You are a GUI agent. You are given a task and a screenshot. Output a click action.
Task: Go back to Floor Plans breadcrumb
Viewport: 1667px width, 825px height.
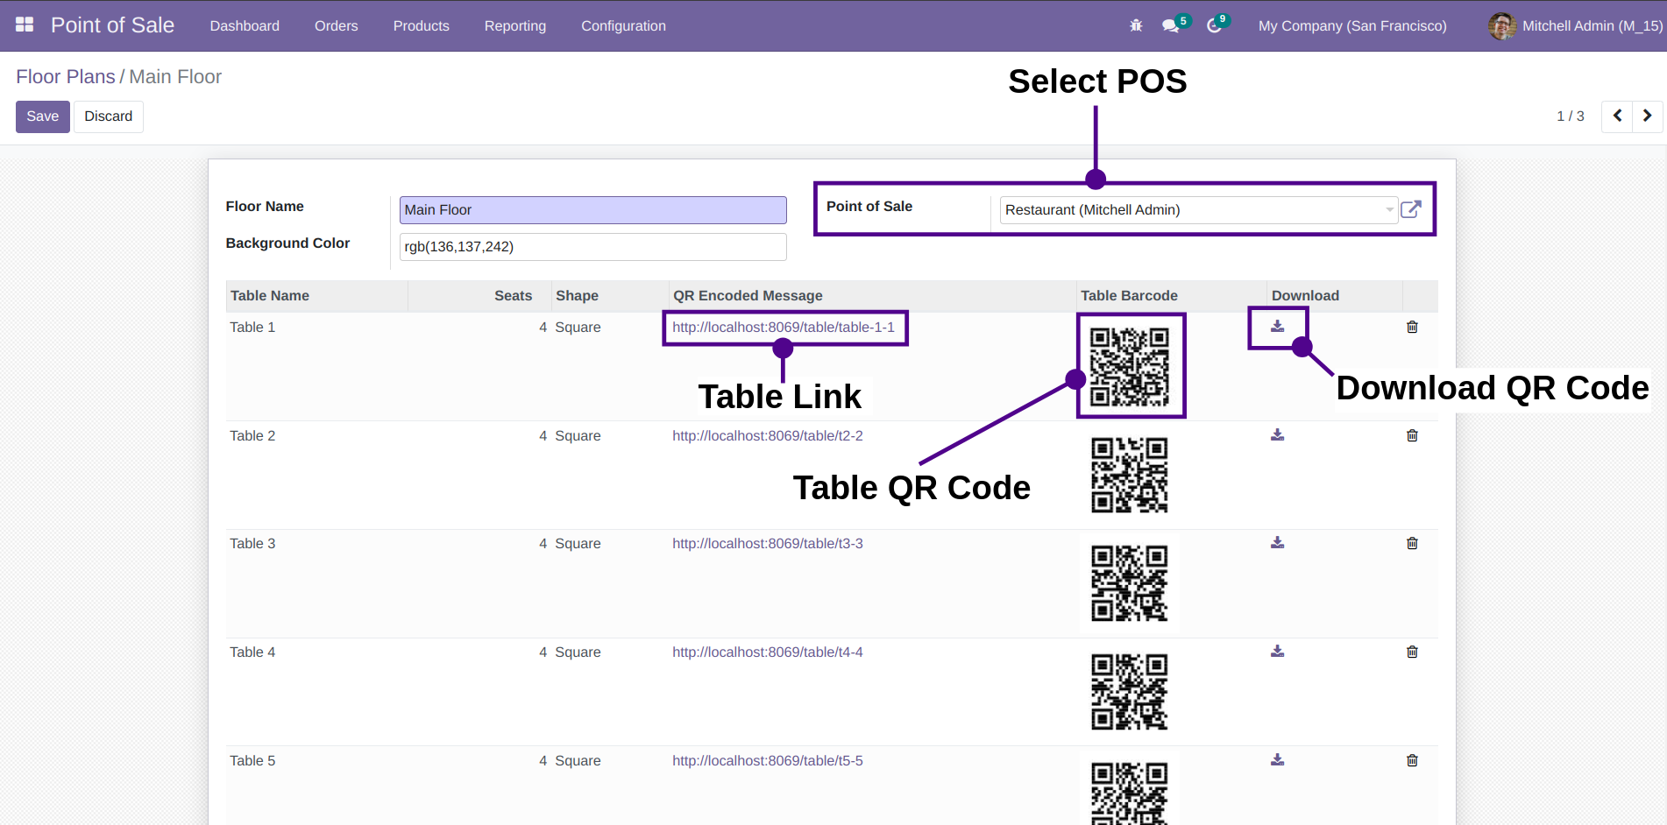click(66, 77)
